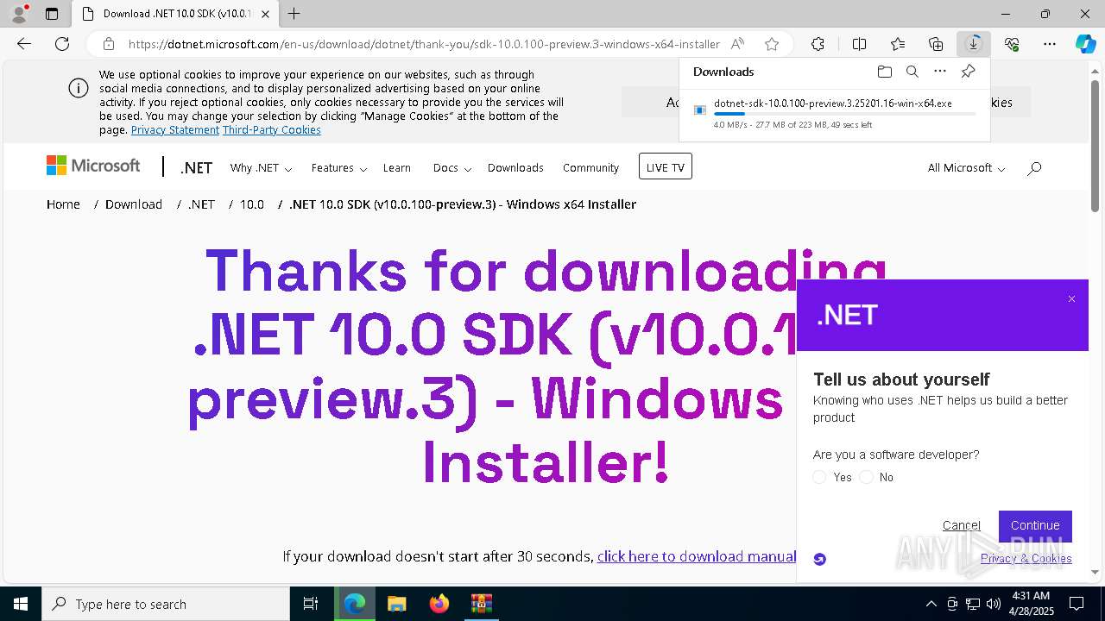Add this page to favorites with the star icon
This screenshot has height=621, width=1105.
tap(772, 44)
